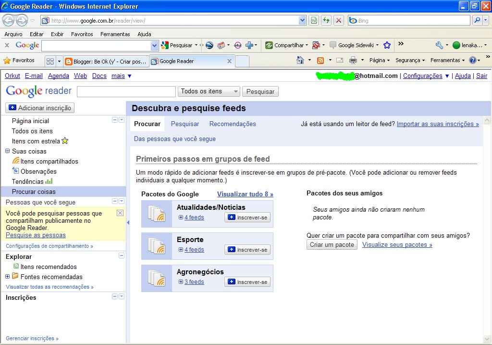The height and width of the screenshot is (345, 492).
Task: Expand the 4 feeds list under Esporte
Action: tap(181, 249)
